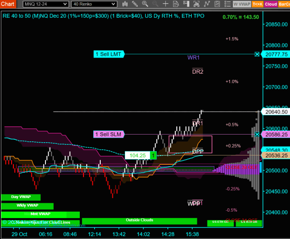Click the 1 Sell LMT order label
Viewport: 290px width, 239px height.
pos(109,54)
